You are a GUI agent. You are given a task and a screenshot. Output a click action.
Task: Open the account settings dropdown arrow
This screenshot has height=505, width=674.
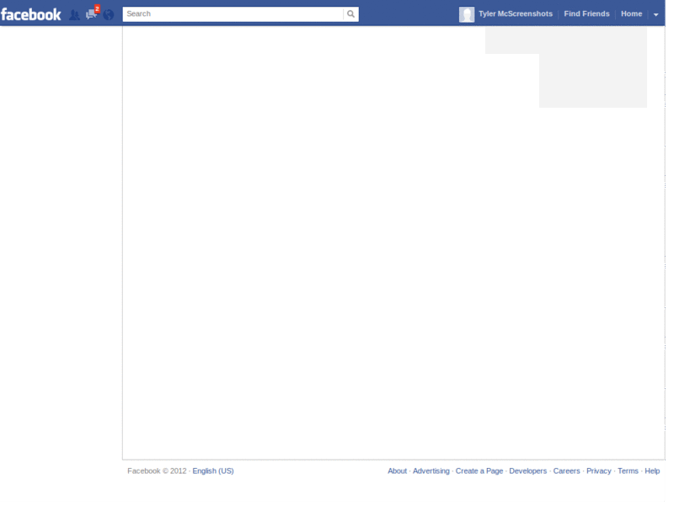click(x=656, y=13)
